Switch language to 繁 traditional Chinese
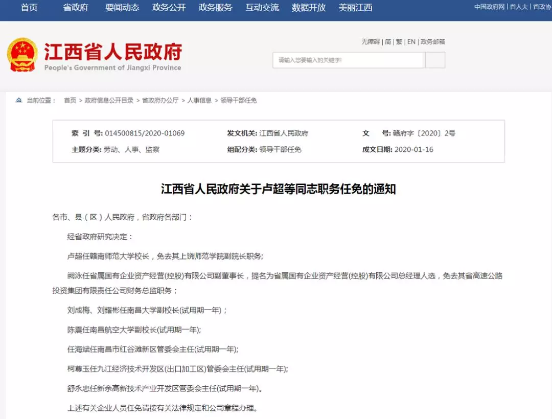 coord(399,41)
